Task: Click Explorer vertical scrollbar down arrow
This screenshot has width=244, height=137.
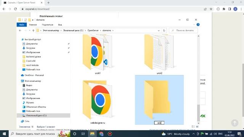Action: pyautogui.click(x=198, y=123)
